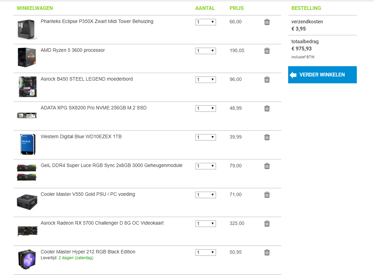Open Western Digital Blue WD10EZEX 1TB link
The height and width of the screenshot is (275, 374).
pos(81,137)
